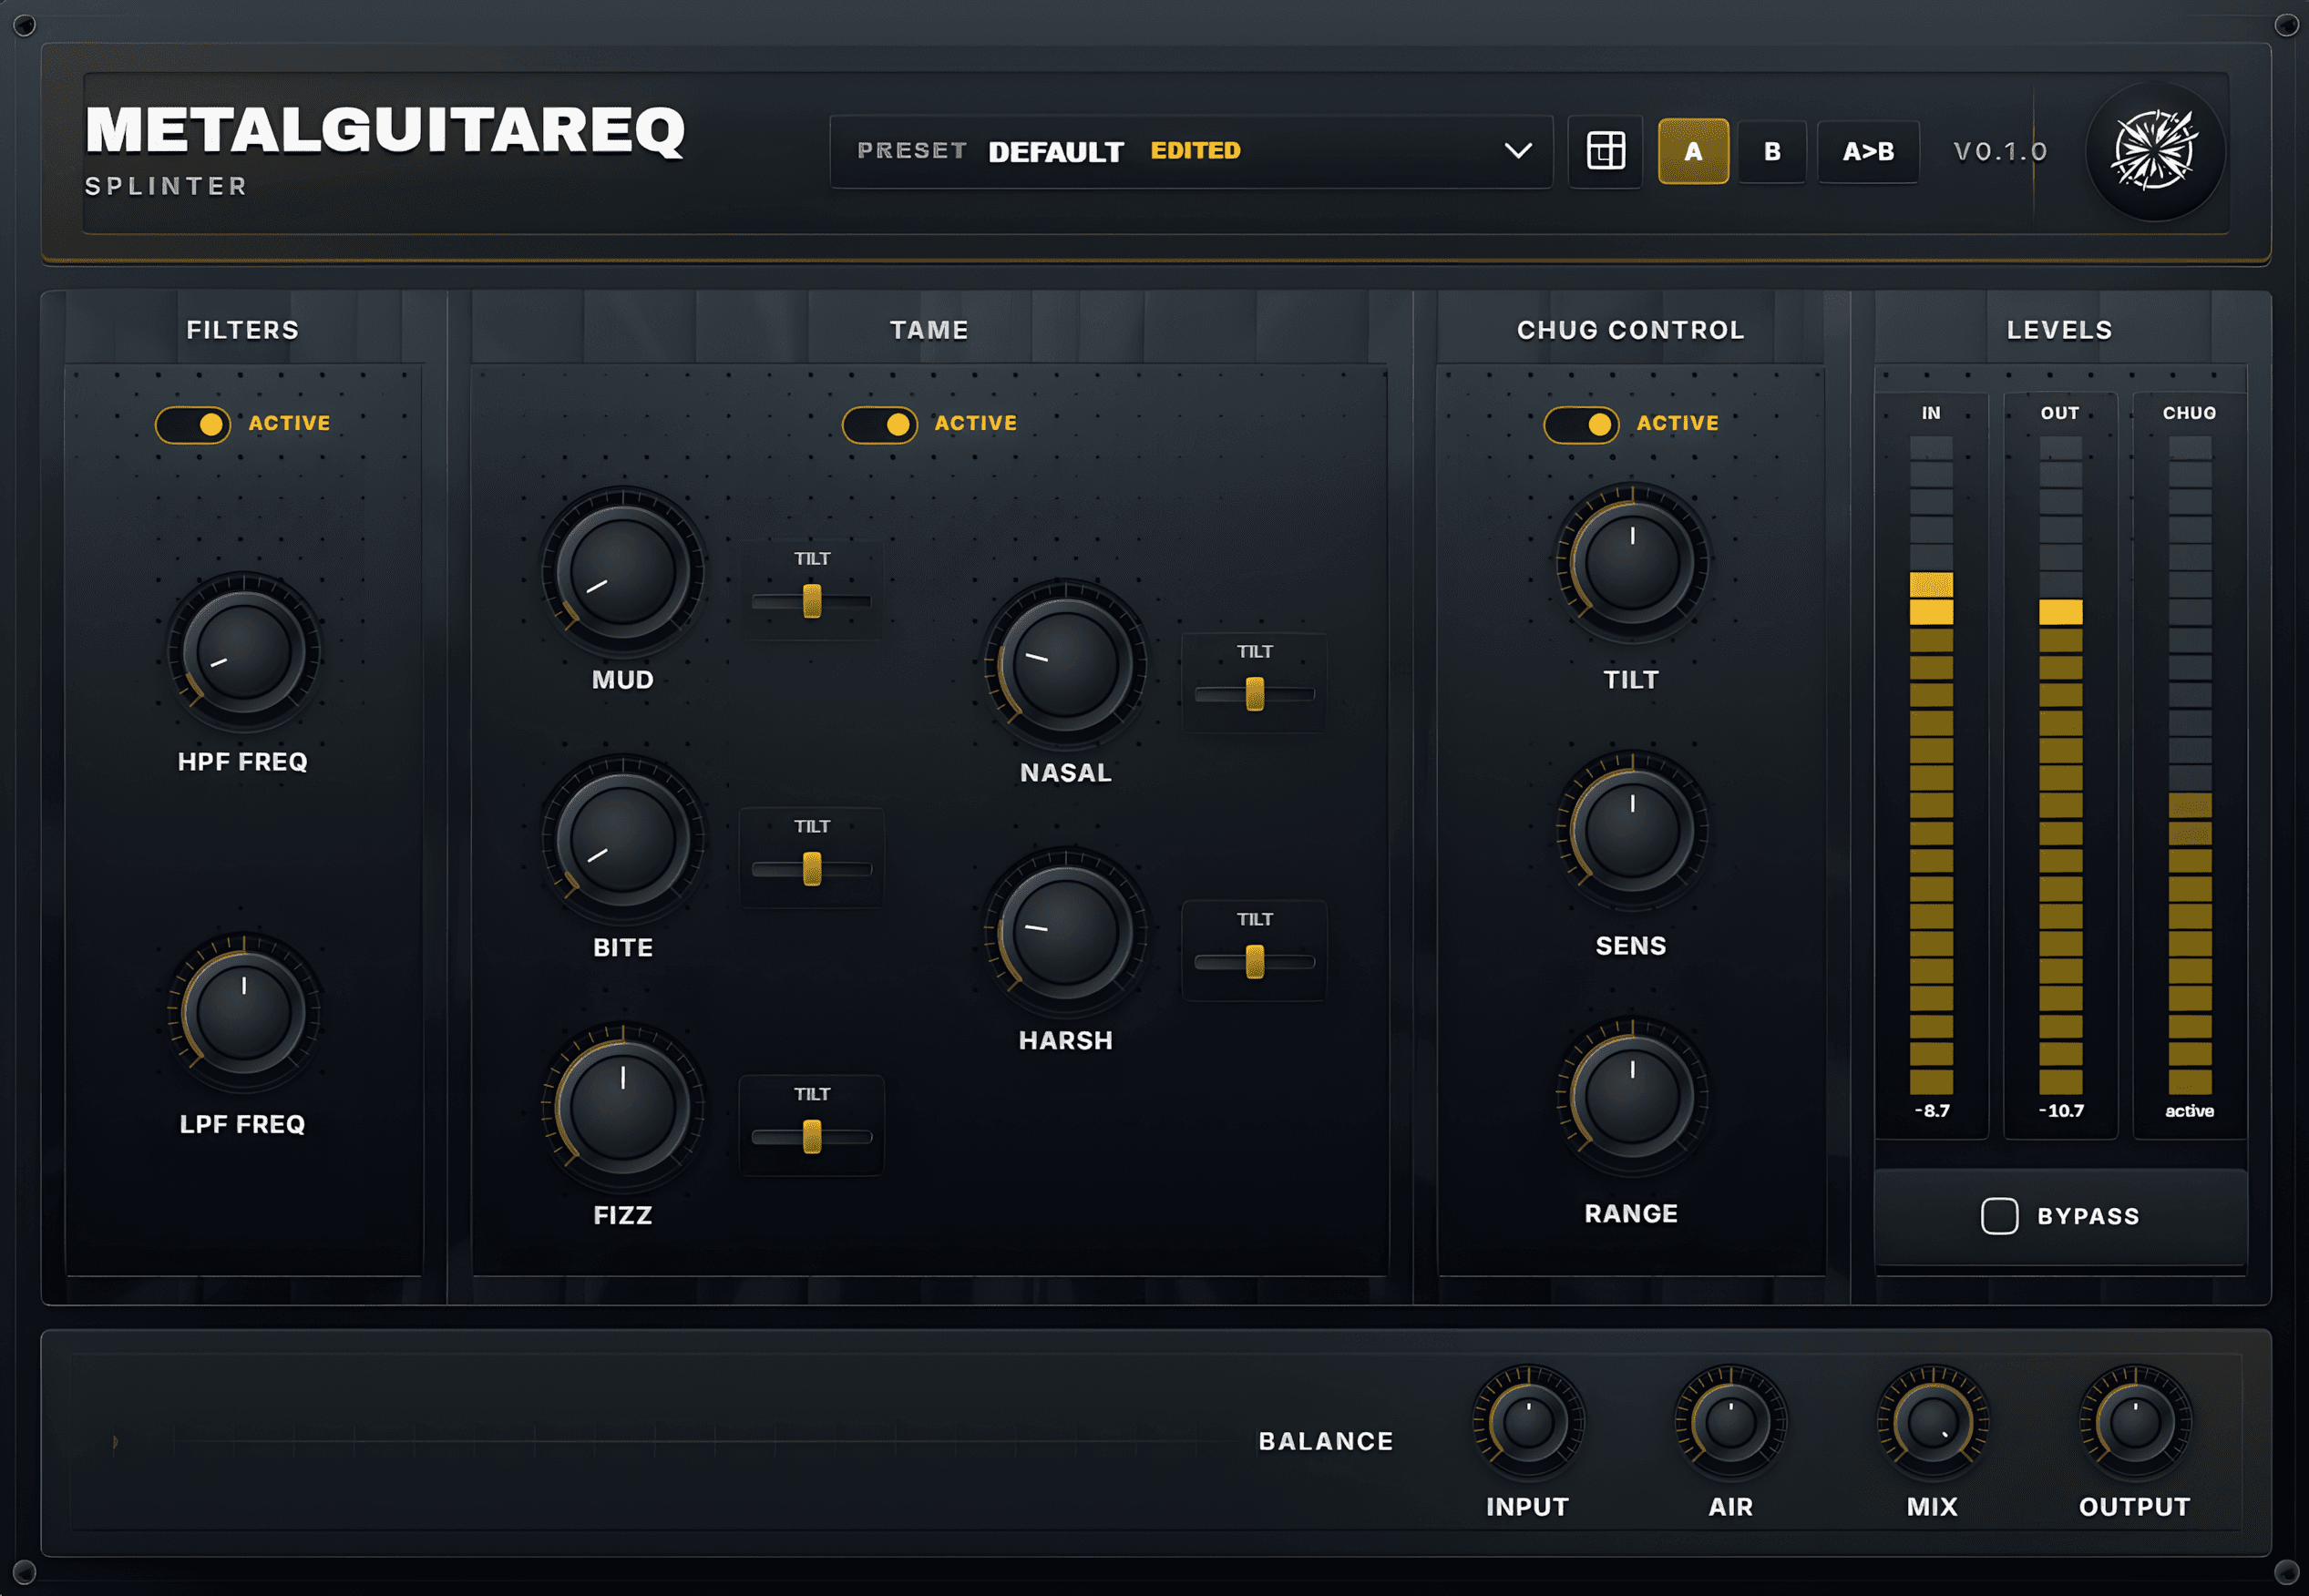Click the TAME section header
This screenshot has width=2309, height=1596.
tap(929, 330)
